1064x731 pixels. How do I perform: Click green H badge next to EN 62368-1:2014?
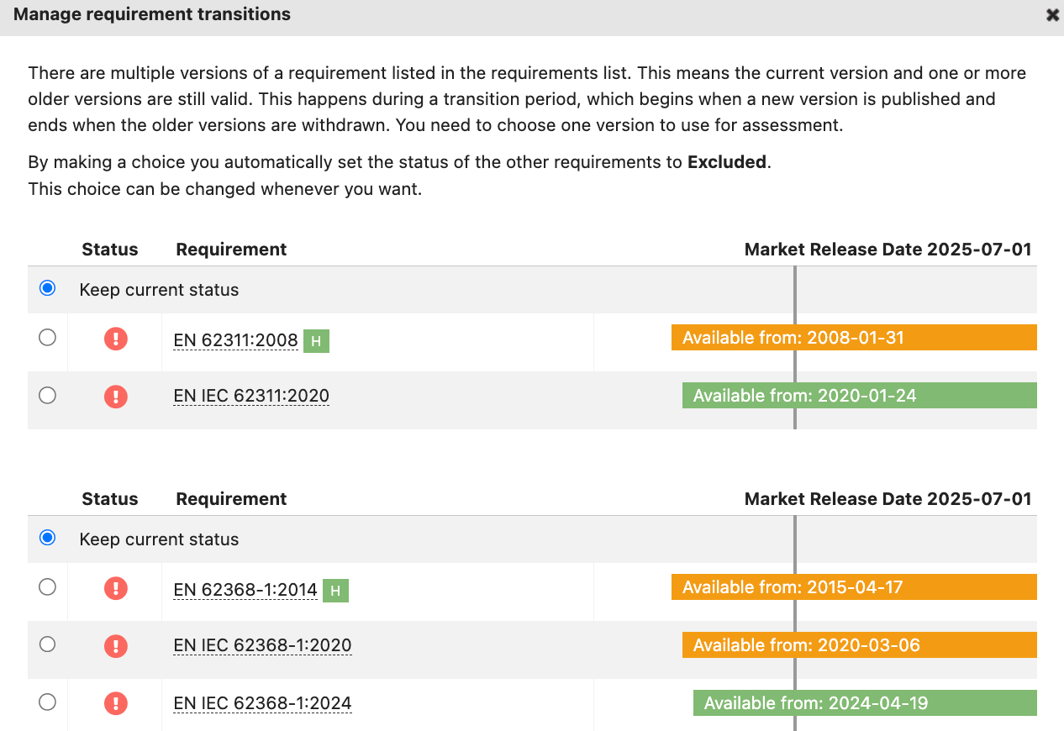point(335,591)
